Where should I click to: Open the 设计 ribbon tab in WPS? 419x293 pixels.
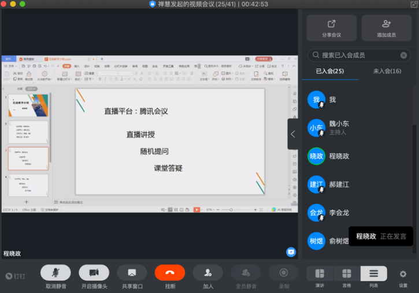coord(87,66)
